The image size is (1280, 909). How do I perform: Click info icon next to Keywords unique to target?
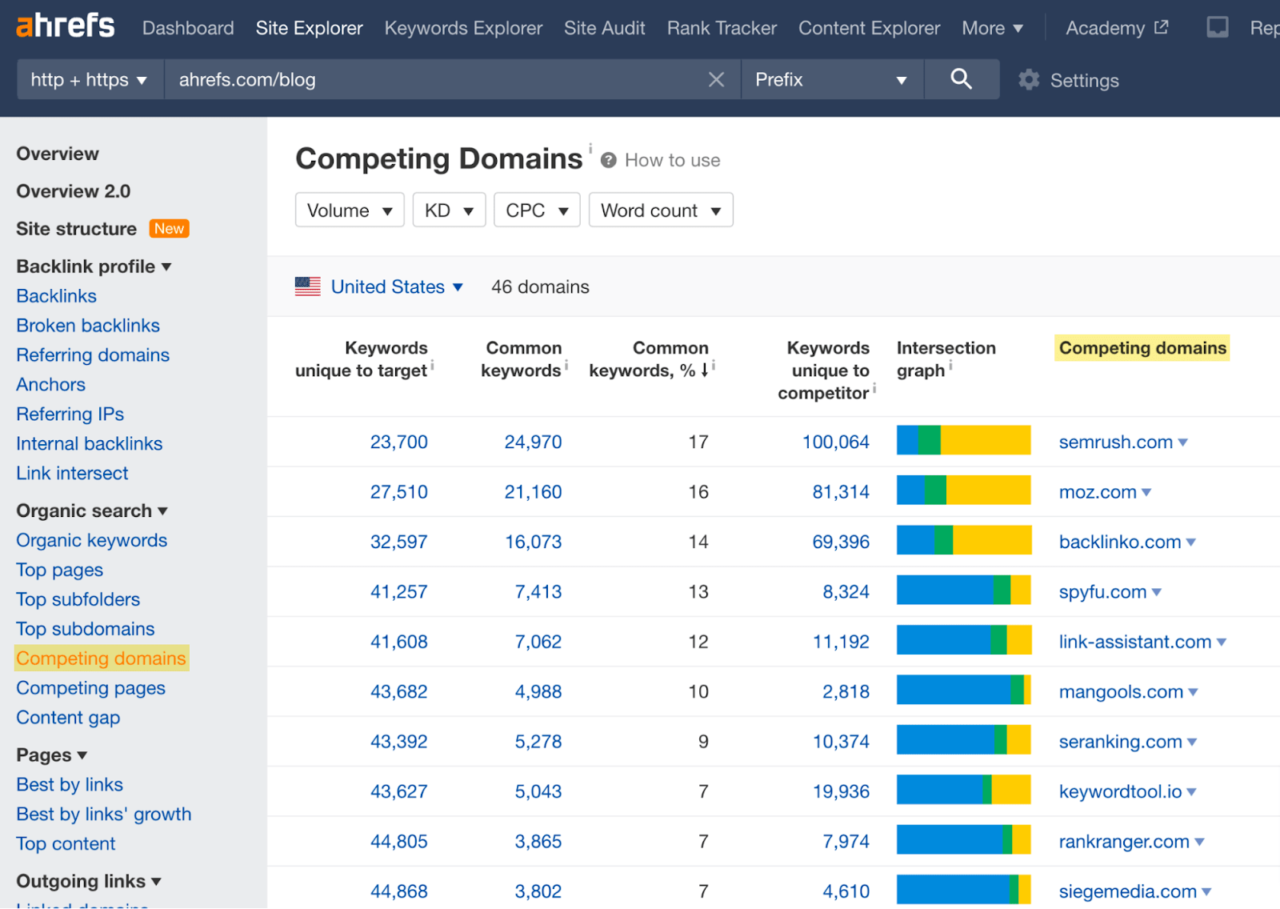(x=432, y=366)
